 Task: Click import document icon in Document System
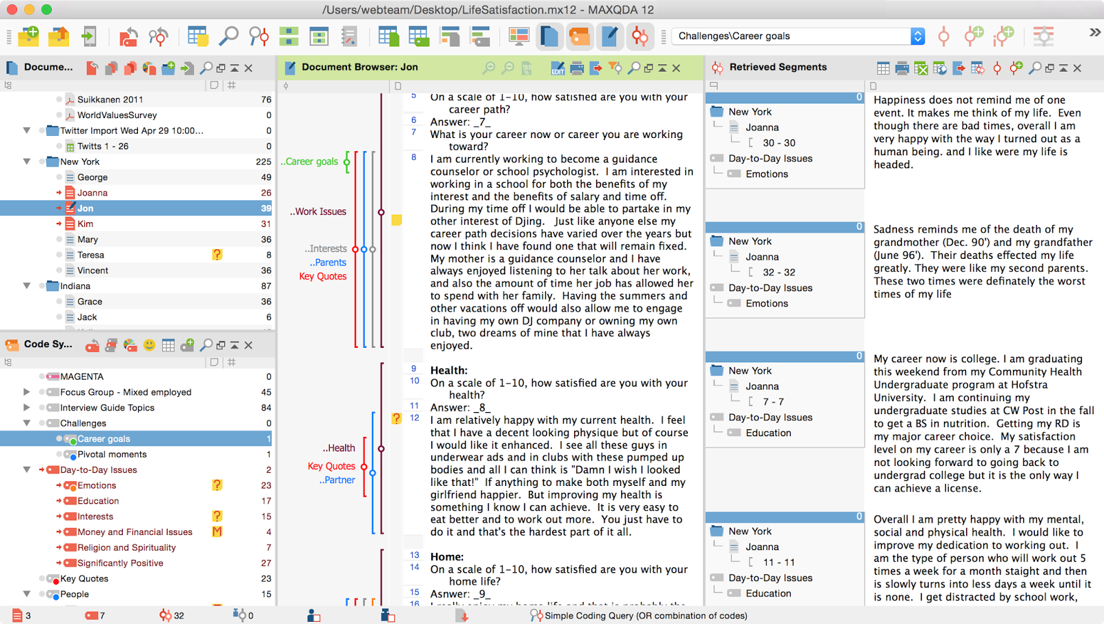187,68
